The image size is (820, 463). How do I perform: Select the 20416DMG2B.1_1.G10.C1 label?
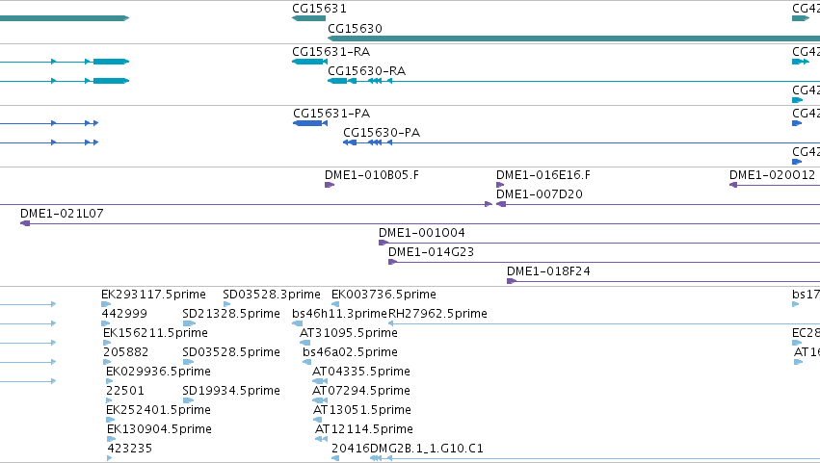point(408,449)
